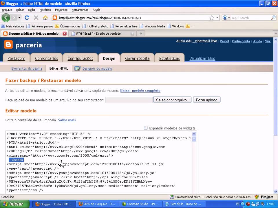Open the Painel link

coord(225,41)
